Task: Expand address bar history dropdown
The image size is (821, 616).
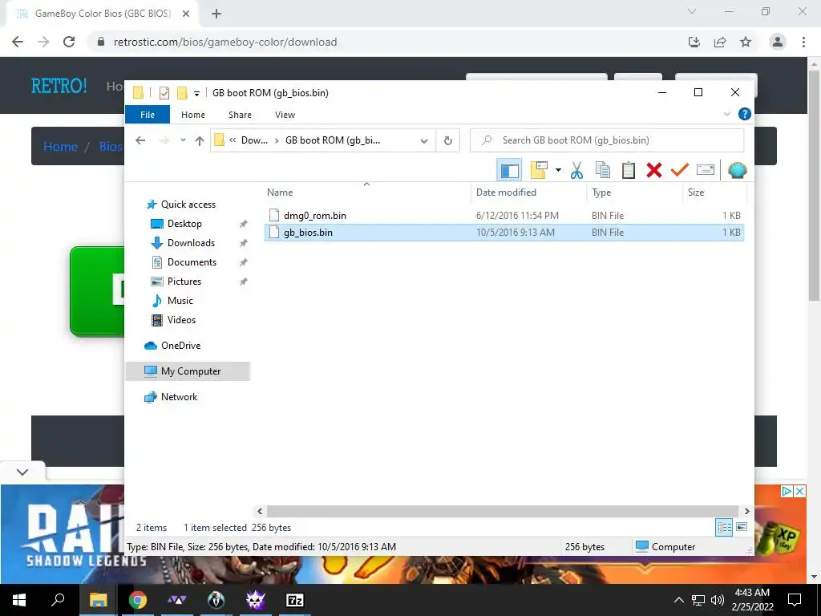Action: coord(424,140)
